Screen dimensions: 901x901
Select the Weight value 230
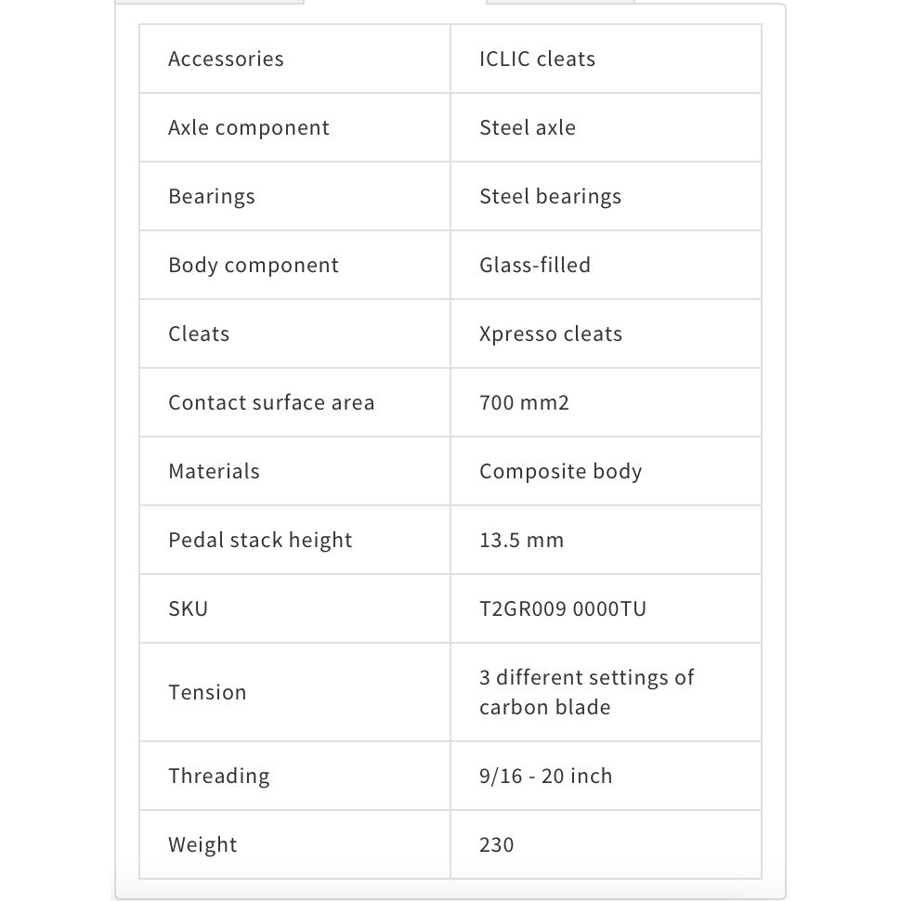click(497, 845)
